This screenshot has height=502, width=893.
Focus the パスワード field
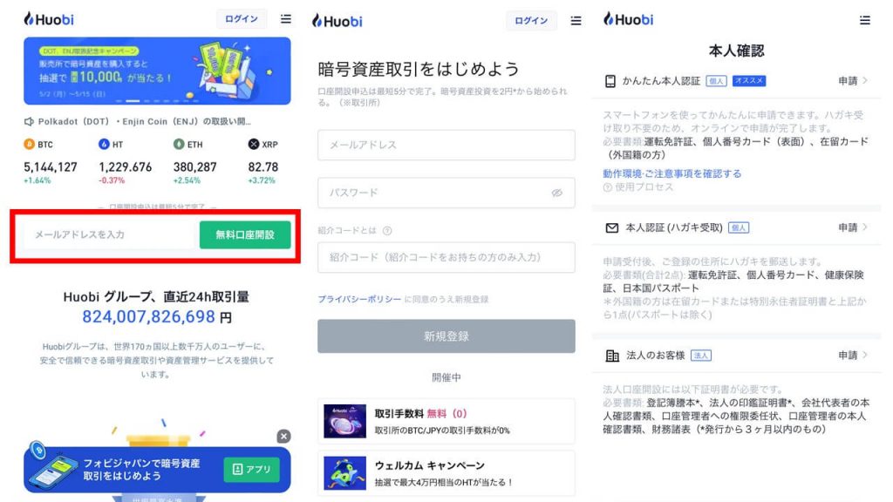click(446, 193)
